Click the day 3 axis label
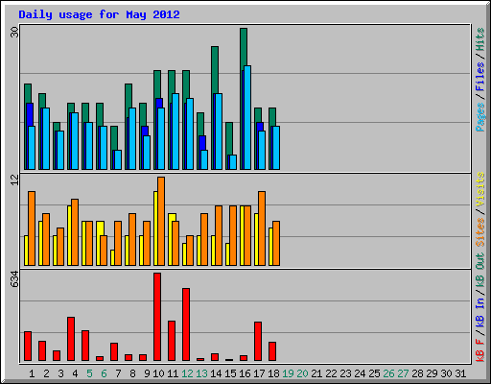Screen dimensions: 491x384 click(x=60, y=373)
